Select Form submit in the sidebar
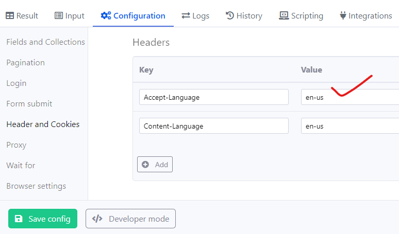399x234 pixels. click(x=29, y=104)
